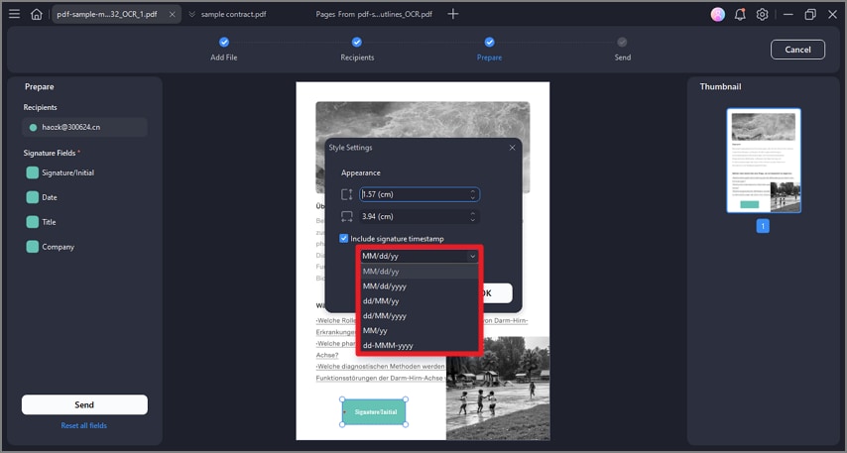Screen dimensions: 847x453
Task: Confirm with the OK button
Action: (x=497, y=293)
